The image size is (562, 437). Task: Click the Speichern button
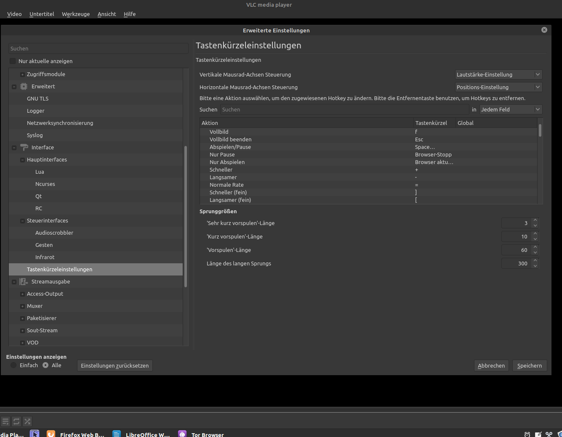point(530,365)
